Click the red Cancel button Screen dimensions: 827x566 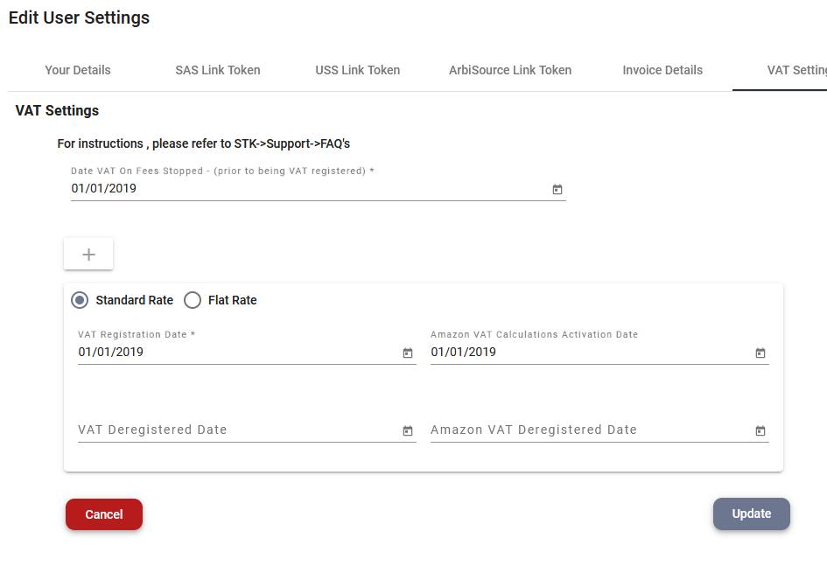click(104, 514)
